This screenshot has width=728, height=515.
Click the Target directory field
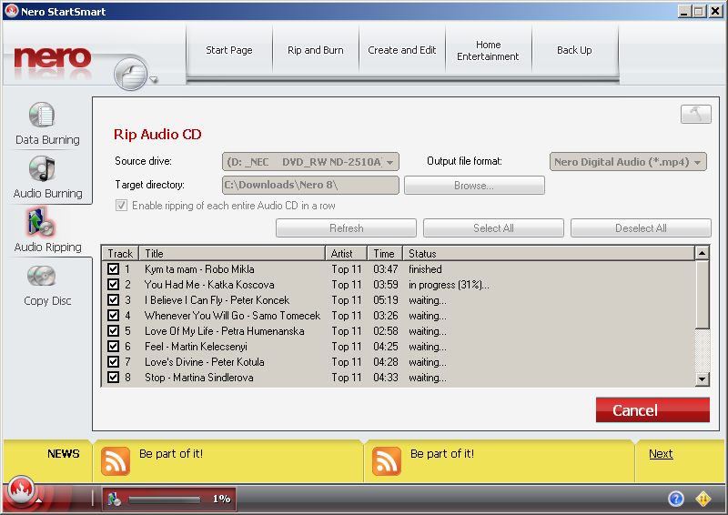tap(310, 185)
